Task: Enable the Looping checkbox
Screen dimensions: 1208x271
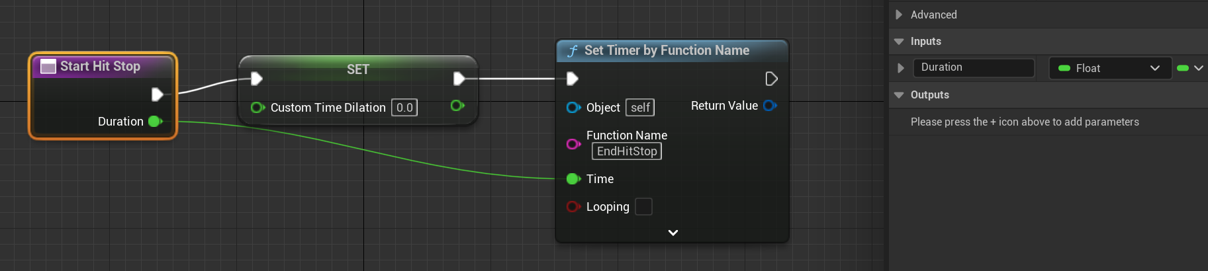Action: coord(643,207)
